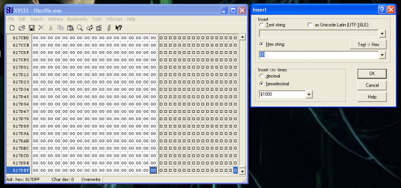401x188 pixels.
Task: Click the selected 00 byte in the last row
Action: tap(153, 170)
